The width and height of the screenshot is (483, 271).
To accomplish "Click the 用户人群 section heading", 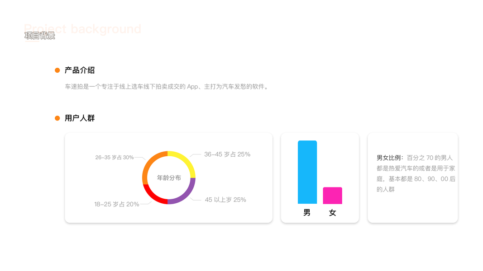I will tap(80, 118).
